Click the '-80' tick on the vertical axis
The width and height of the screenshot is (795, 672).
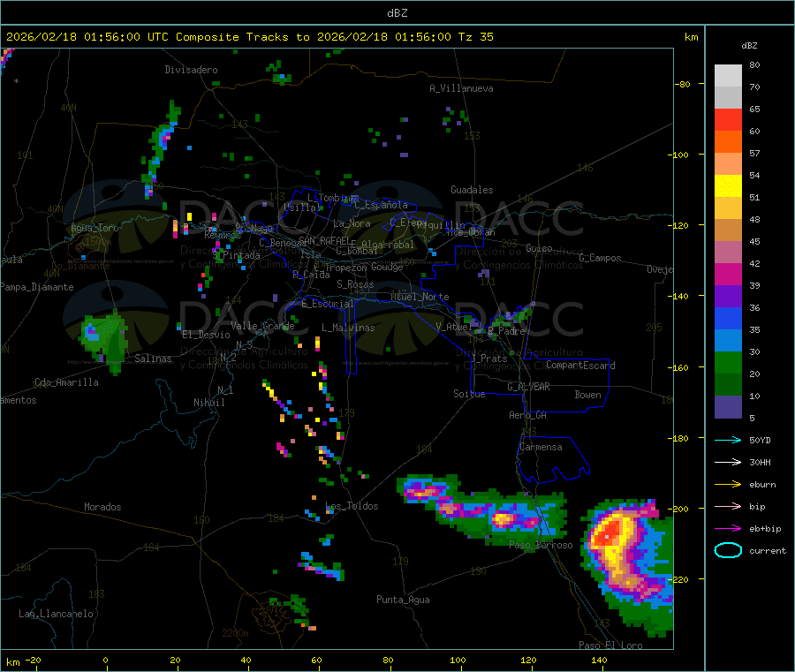tap(683, 84)
